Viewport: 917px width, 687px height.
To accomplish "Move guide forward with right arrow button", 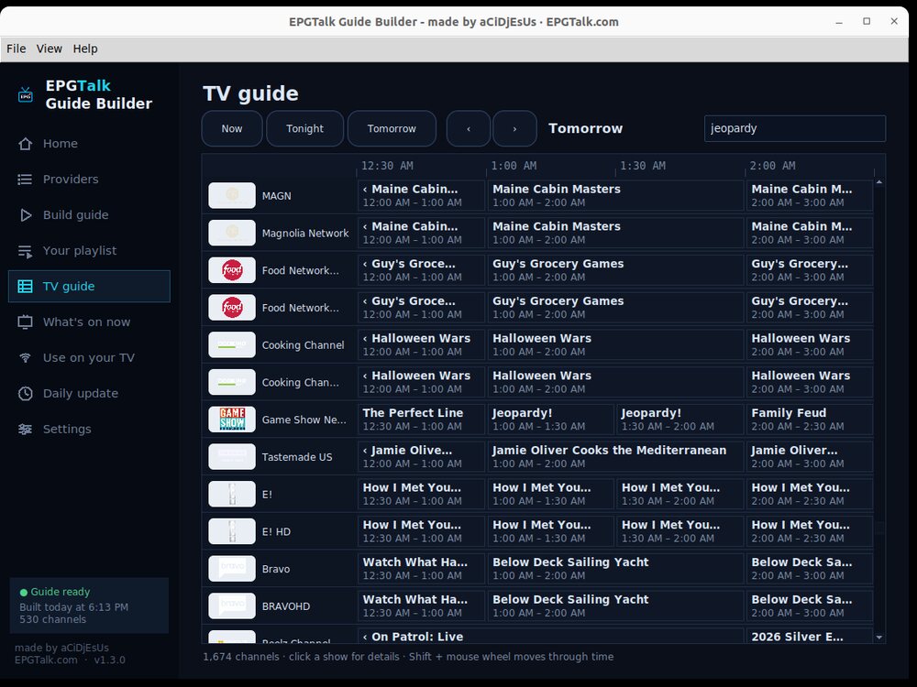I will tap(514, 128).
